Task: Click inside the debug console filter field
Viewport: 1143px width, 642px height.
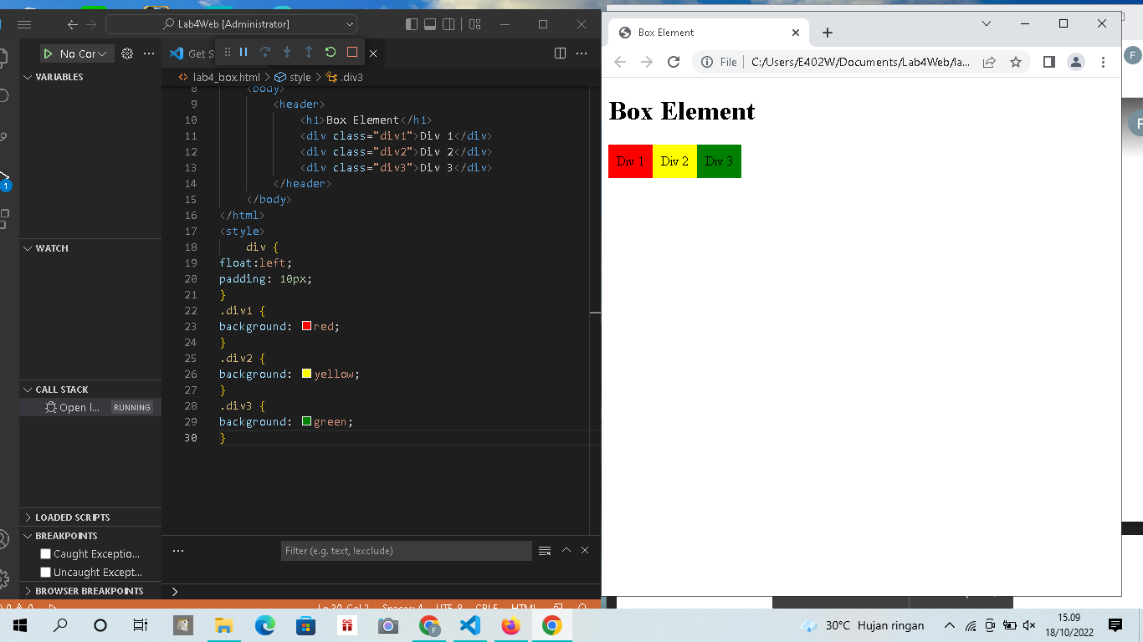Action: 406,550
